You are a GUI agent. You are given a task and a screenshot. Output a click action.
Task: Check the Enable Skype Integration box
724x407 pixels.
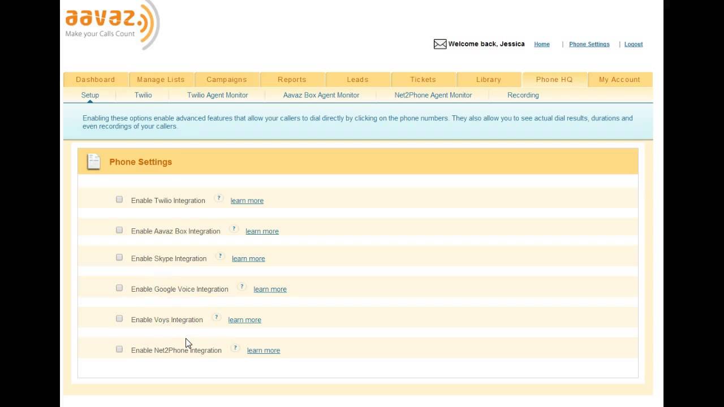(x=119, y=257)
